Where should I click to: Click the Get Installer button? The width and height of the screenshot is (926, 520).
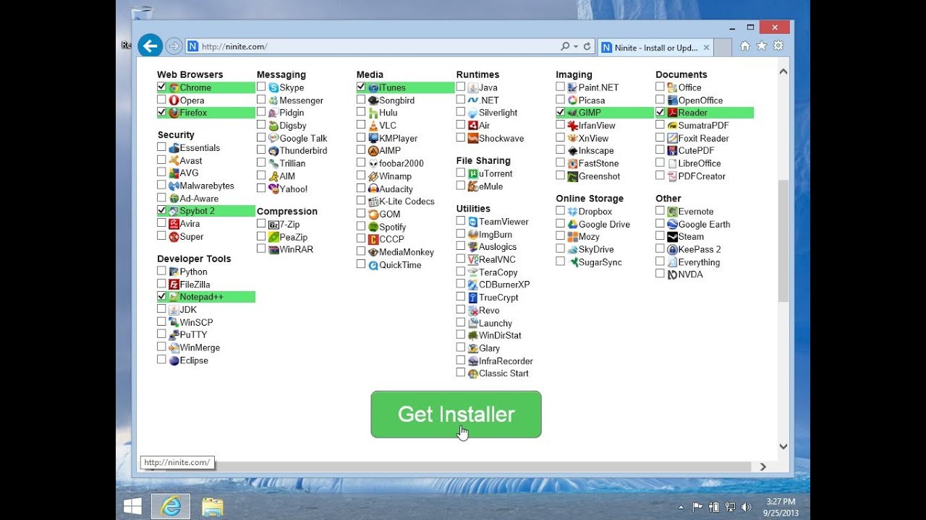coord(456,415)
